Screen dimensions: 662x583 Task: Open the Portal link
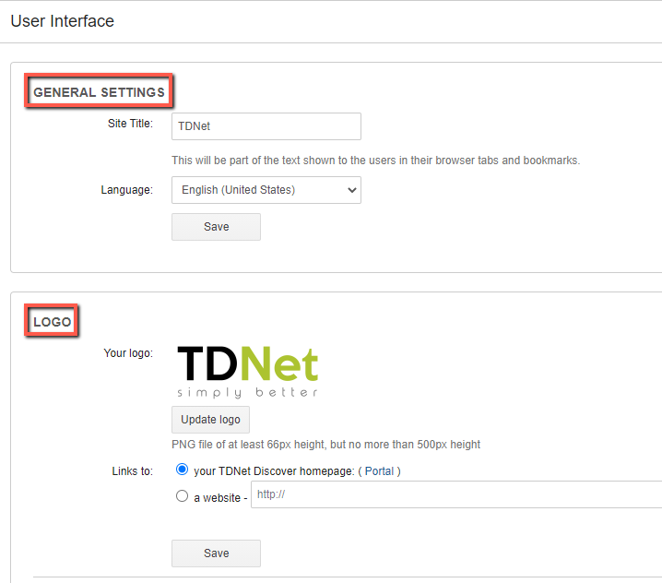pyautogui.click(x=379, y=471)
